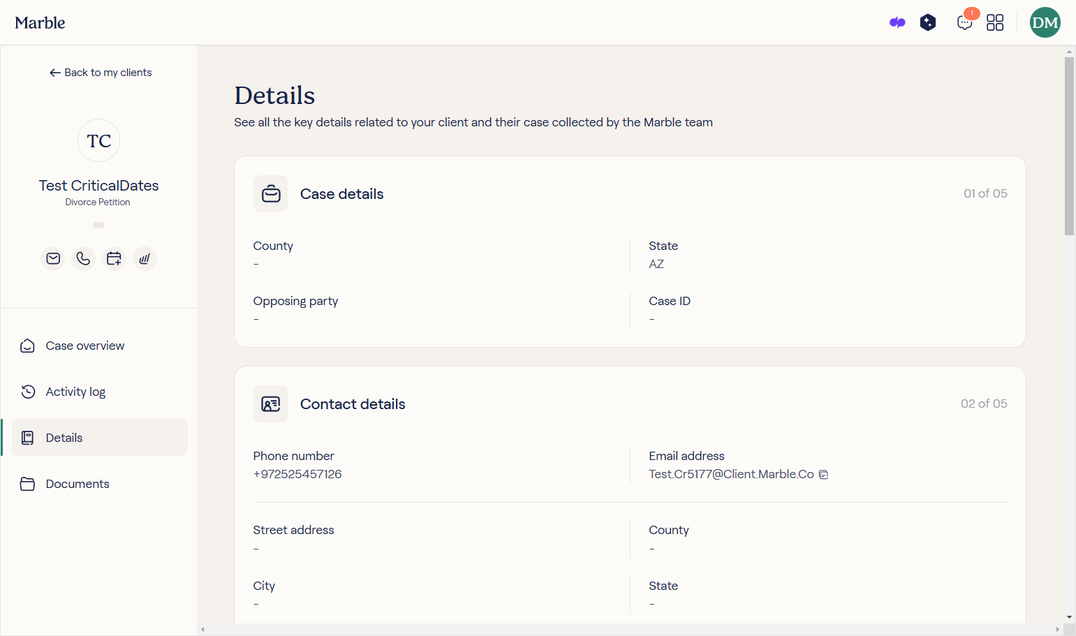The width and height of the screenshot is (1076, 636).
Task: Click the vertical scrollbar thumb
Action: (1070, 147)
